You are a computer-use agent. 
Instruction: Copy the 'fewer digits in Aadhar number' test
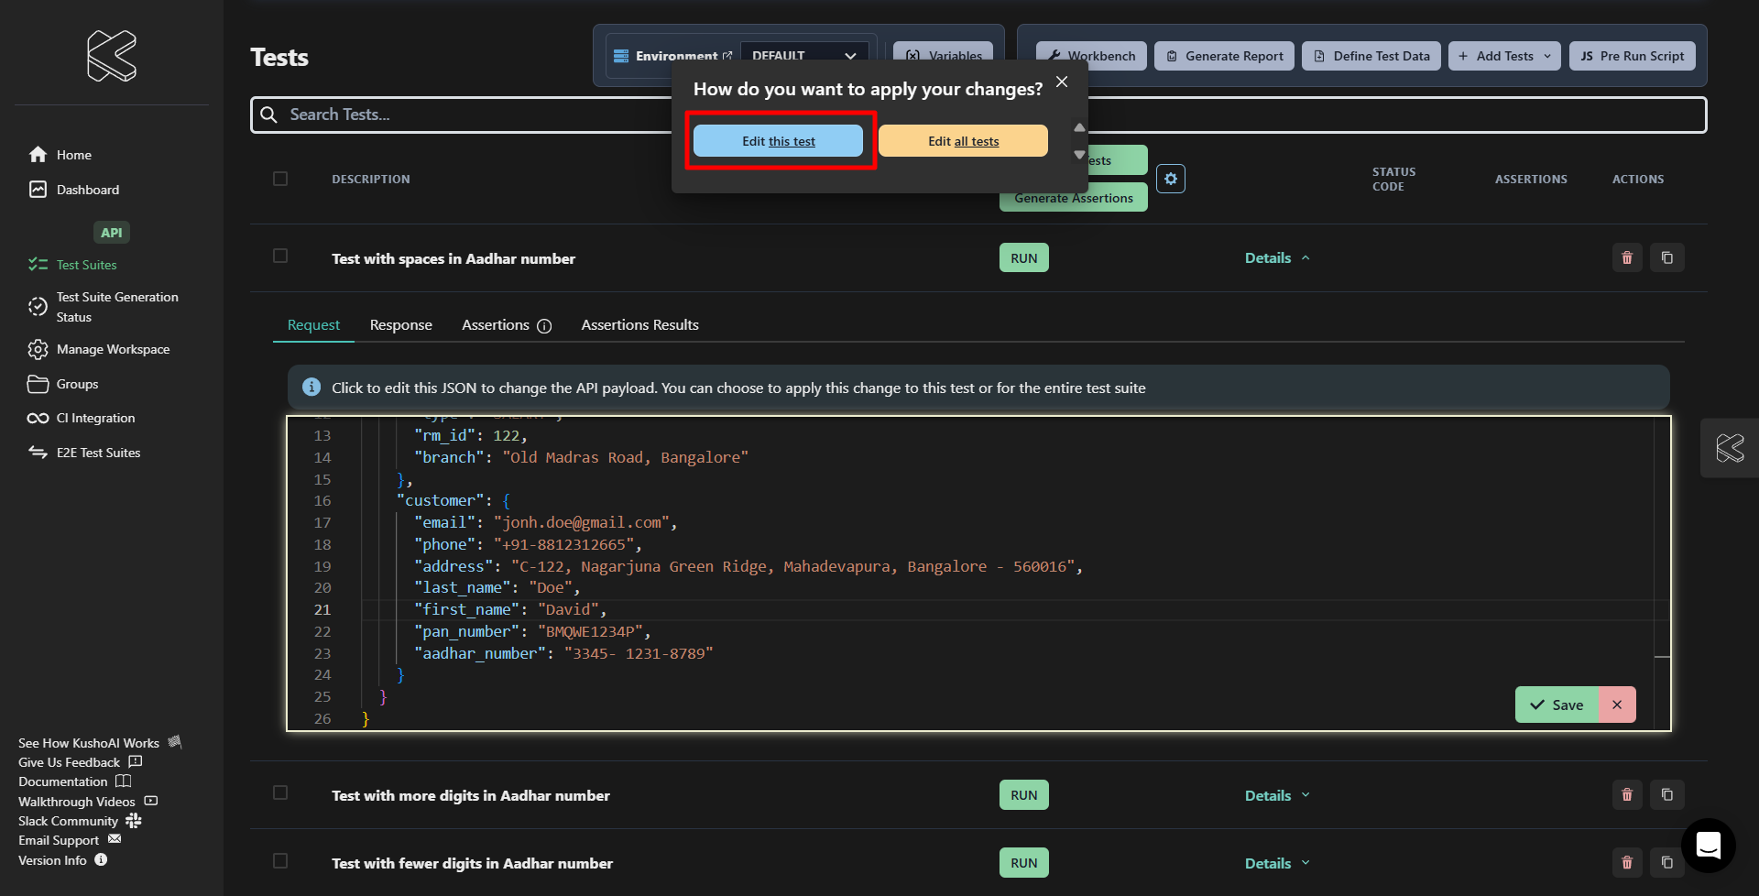[1666, 863]
